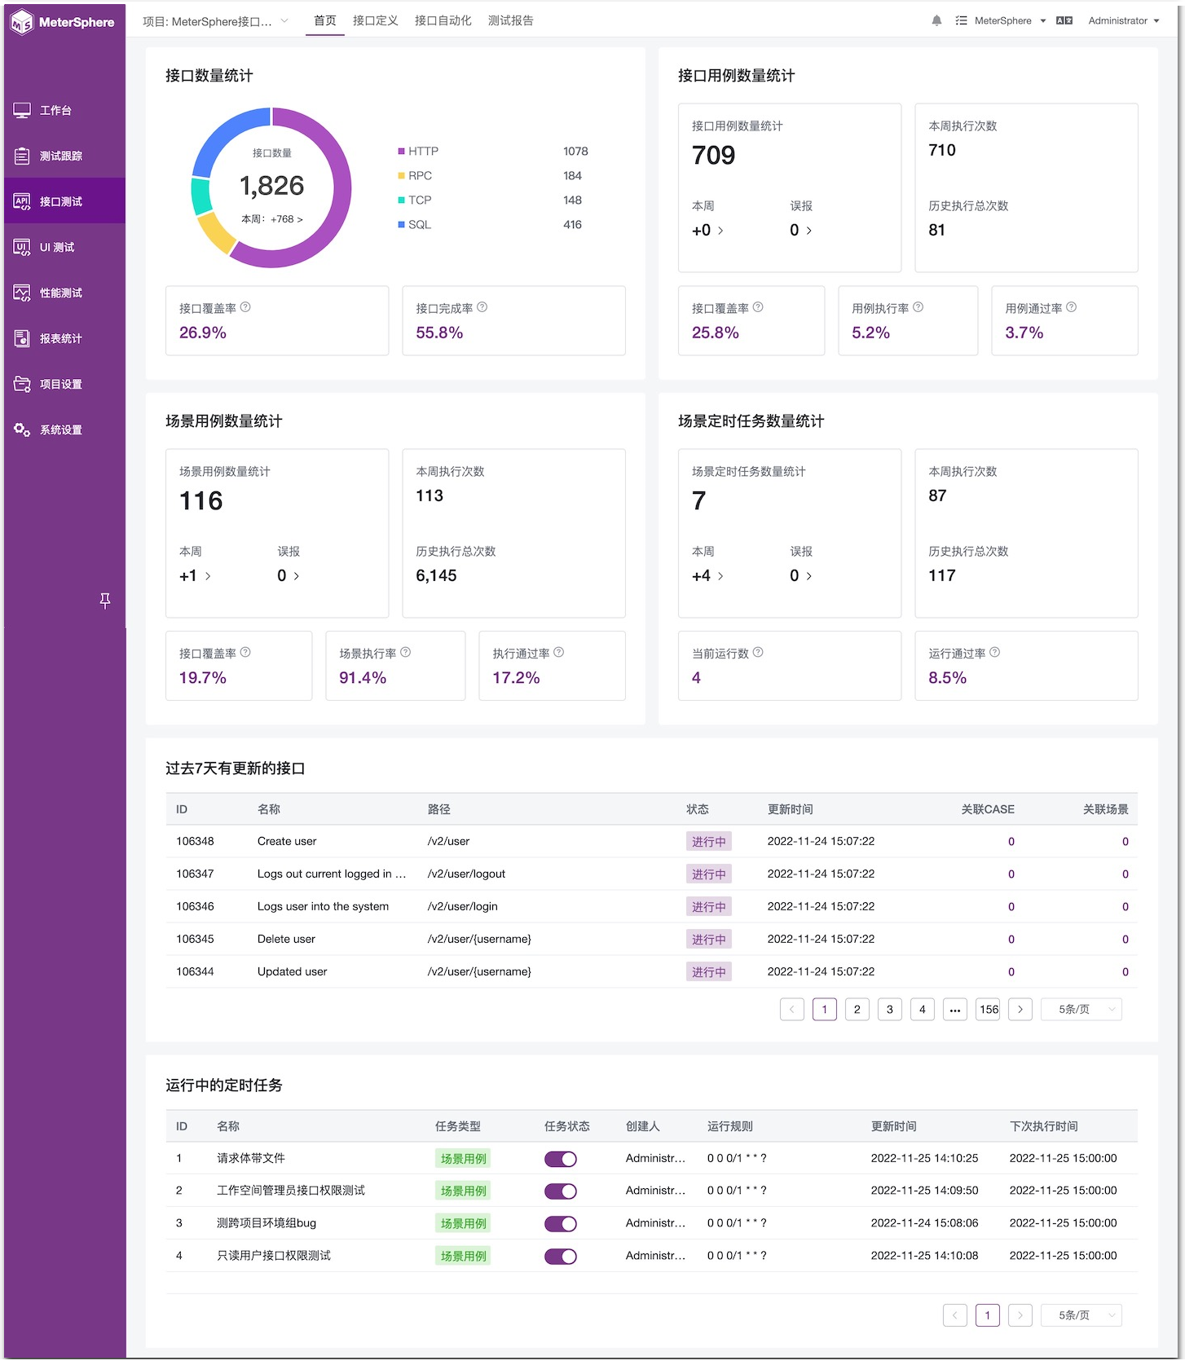Switch to the 测试报告 tab
The width and height of the screenshot is (1185, 1365).
click(x=511, y=20)
